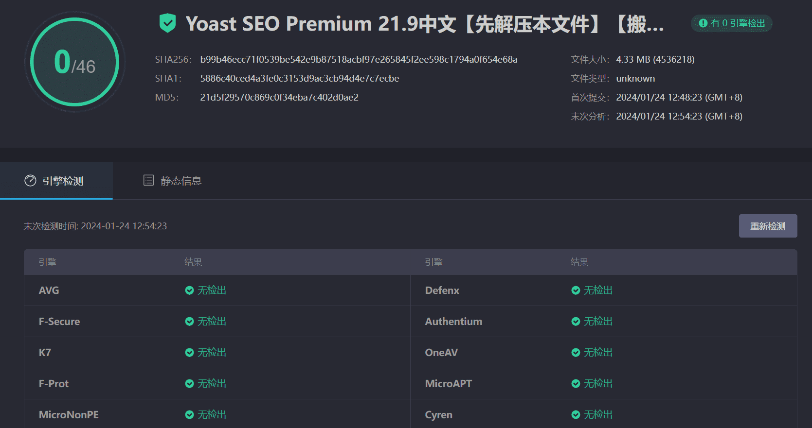Click the file type value unknown
This screenshot has width=812, height=428.
(635, 78)
